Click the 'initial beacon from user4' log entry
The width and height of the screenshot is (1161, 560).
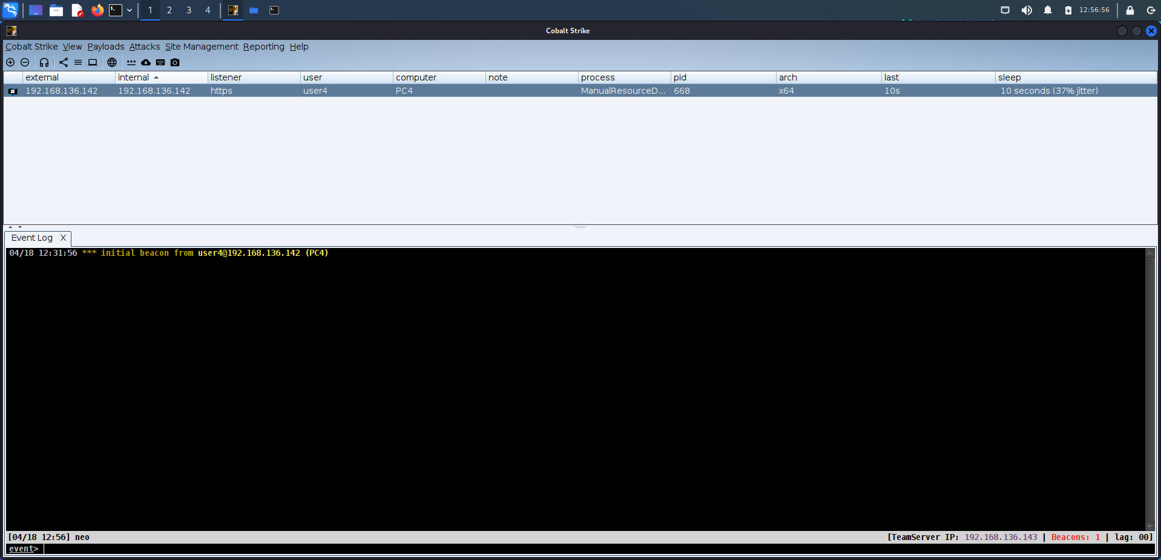click(x=169, y=253)
